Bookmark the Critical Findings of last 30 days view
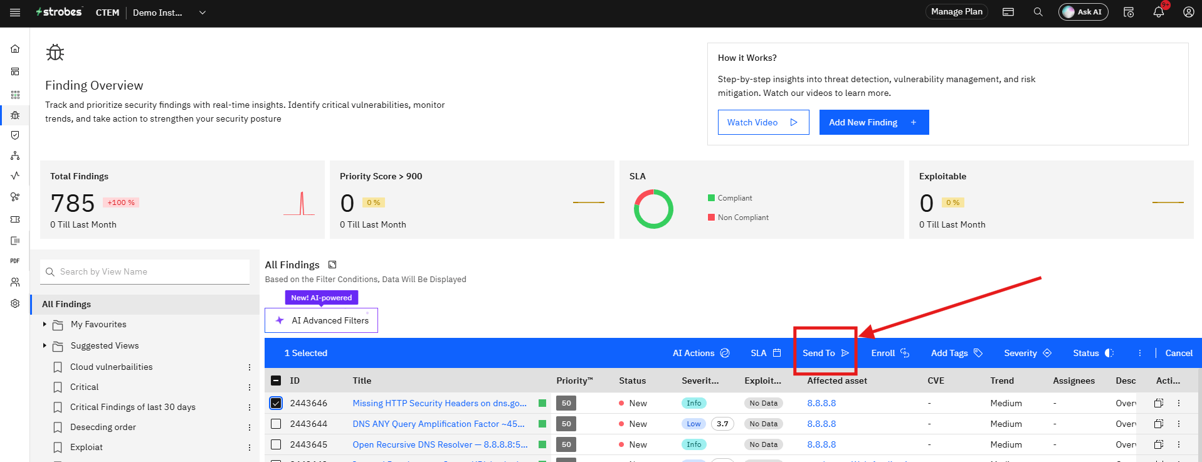Viewport: 1202px width, 462px height. pos(58,407)
